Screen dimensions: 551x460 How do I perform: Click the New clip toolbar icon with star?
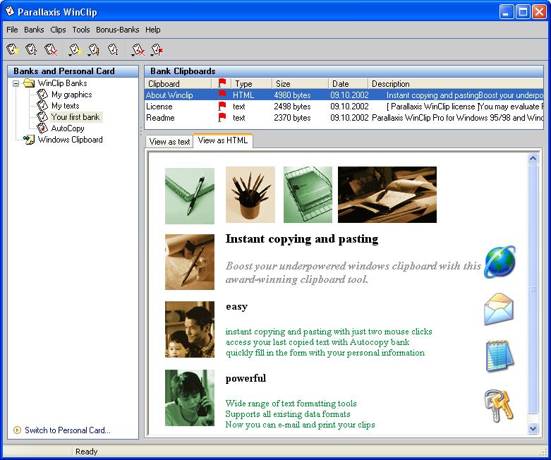(75, 49)
